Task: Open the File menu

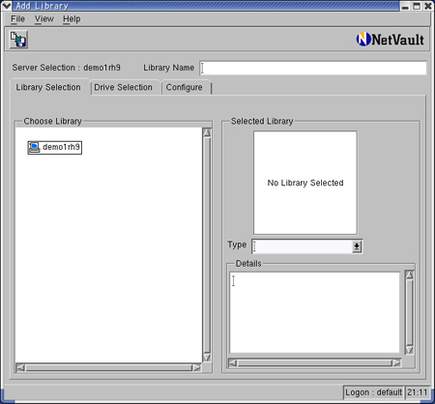Action: tap(17, 19)
